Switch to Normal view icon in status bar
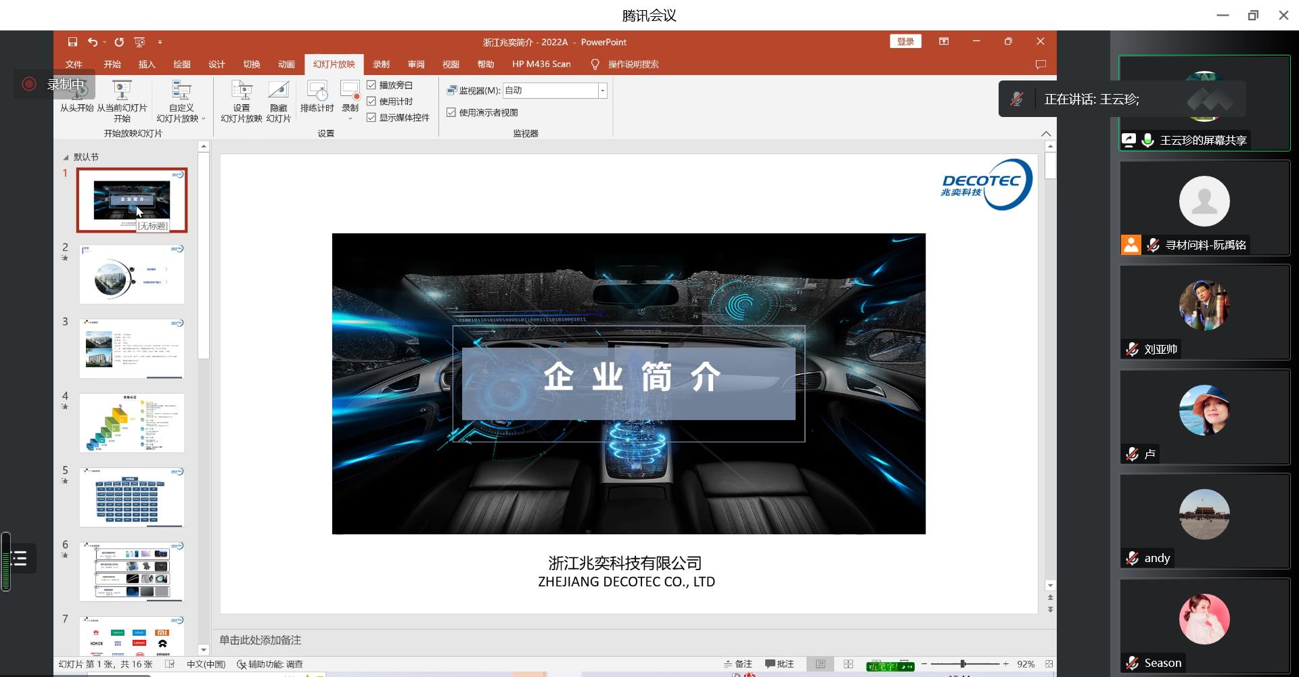Image resolution: width=1299 pixels, height=677 pixels. tap(821, 664)
